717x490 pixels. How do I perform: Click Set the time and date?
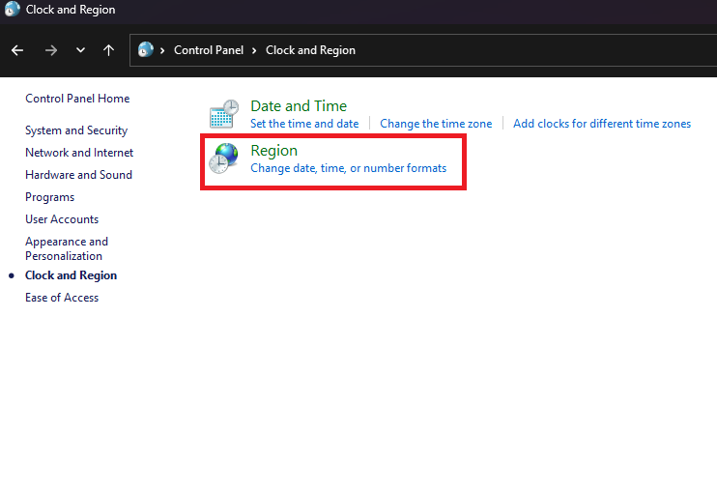click(304, 124)
